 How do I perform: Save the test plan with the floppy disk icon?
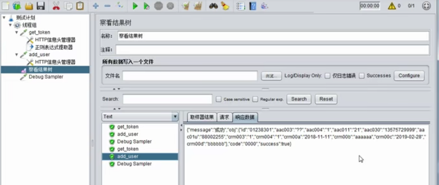click(x=41, y=6)
